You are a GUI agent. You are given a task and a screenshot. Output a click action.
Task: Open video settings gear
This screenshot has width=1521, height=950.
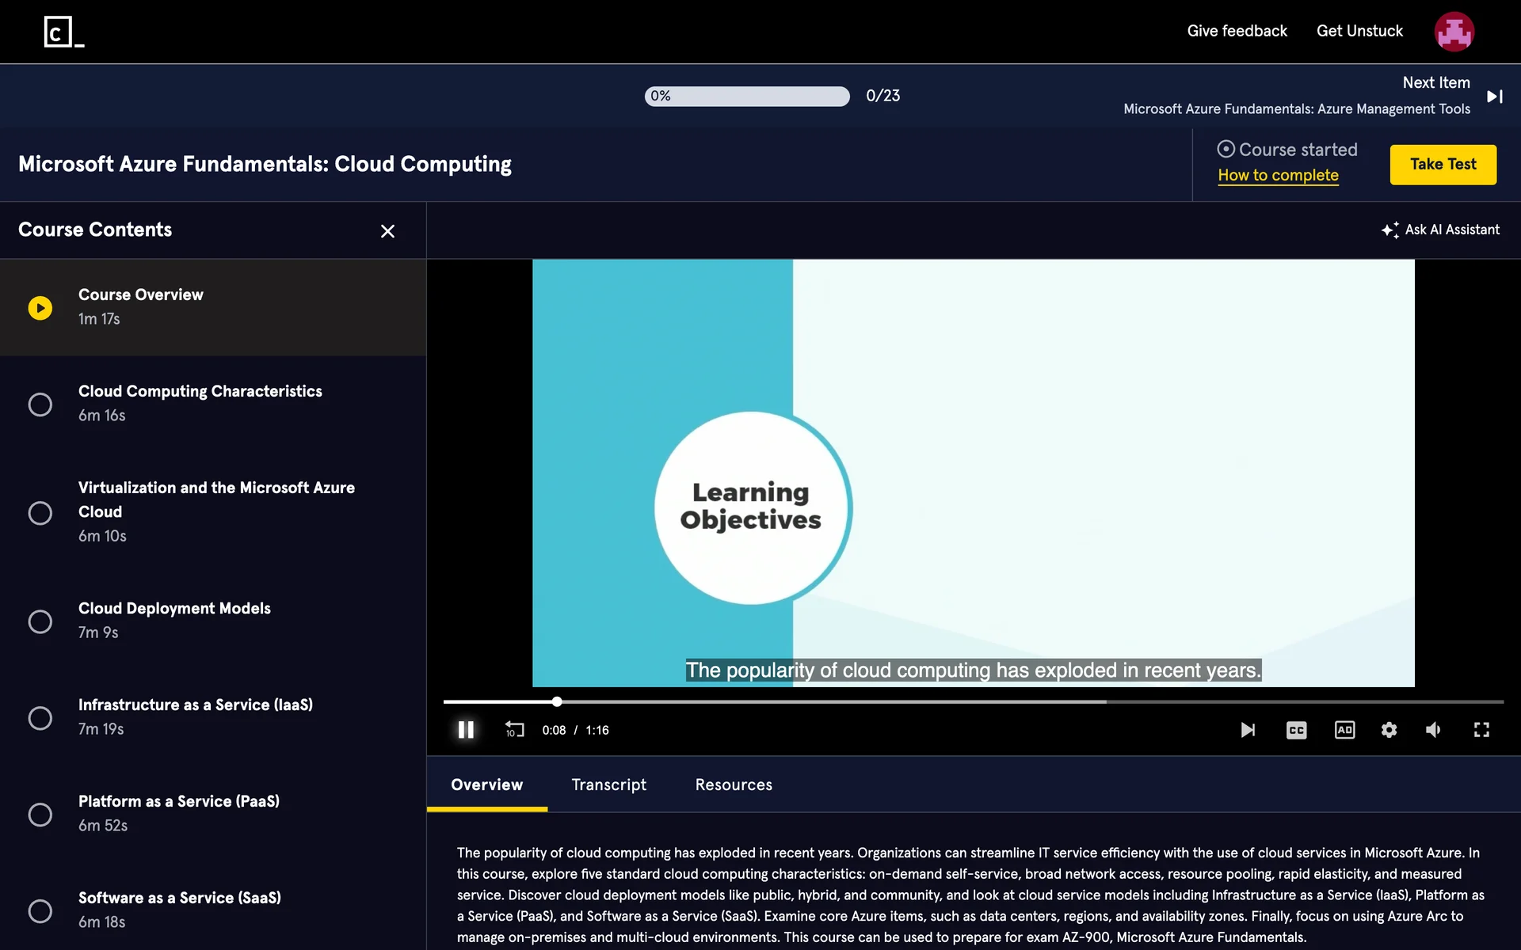coord(1389,730)
